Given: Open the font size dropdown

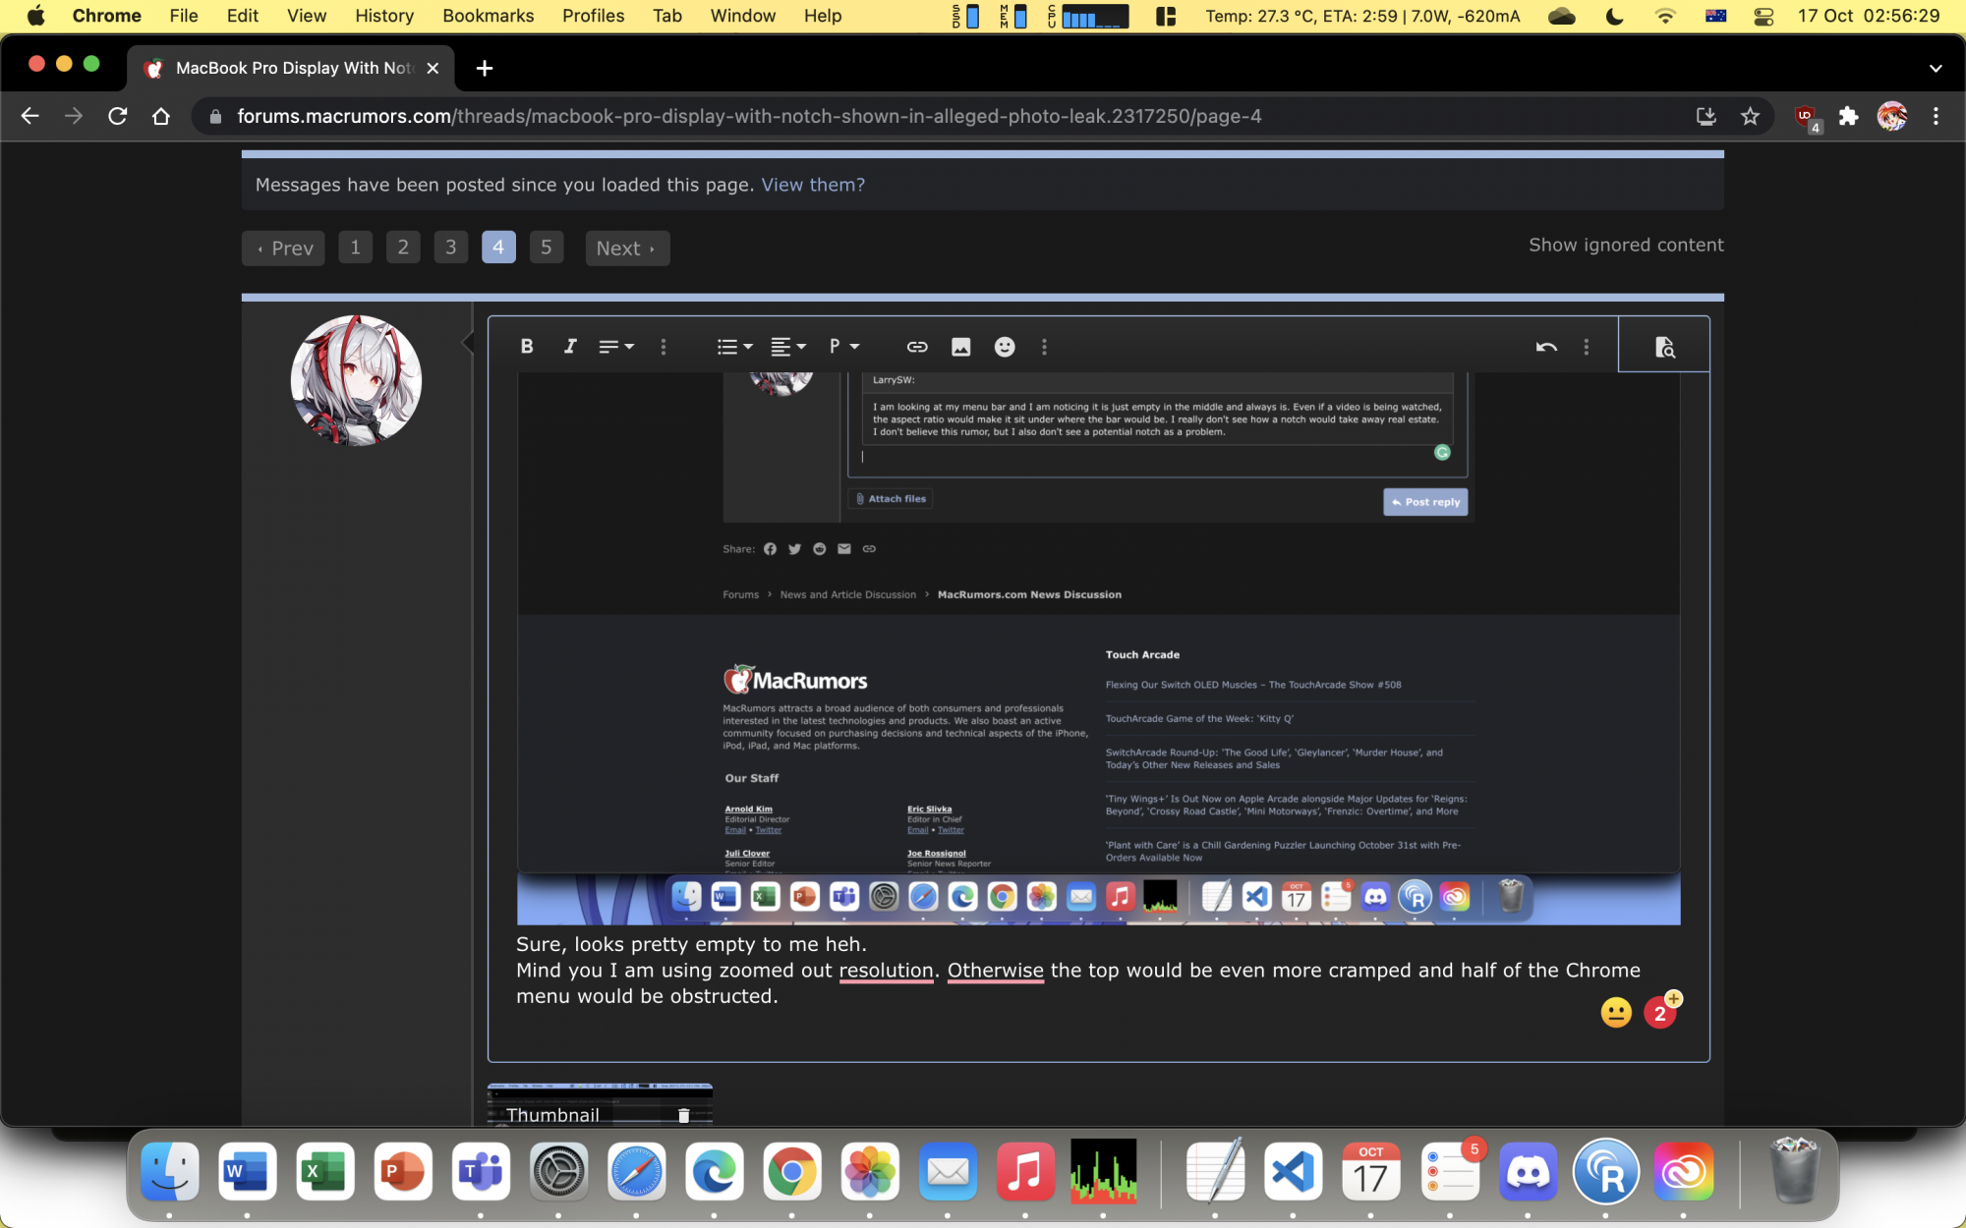Looking at the screenshot, I should pyautogui.click(x=616, y=346).
